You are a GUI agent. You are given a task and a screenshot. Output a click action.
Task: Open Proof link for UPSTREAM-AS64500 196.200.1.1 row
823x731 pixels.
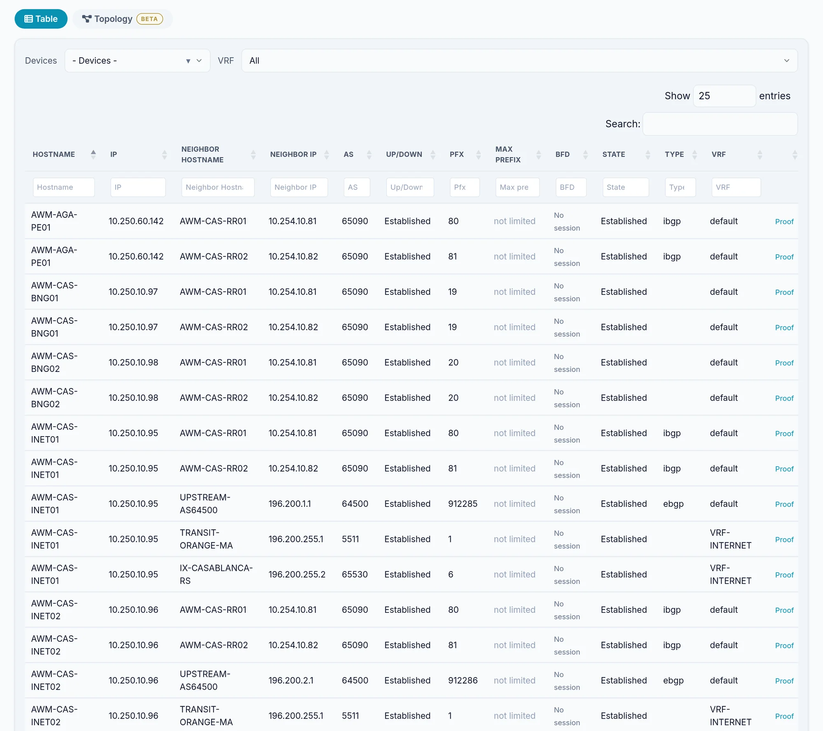coord(784,504)
